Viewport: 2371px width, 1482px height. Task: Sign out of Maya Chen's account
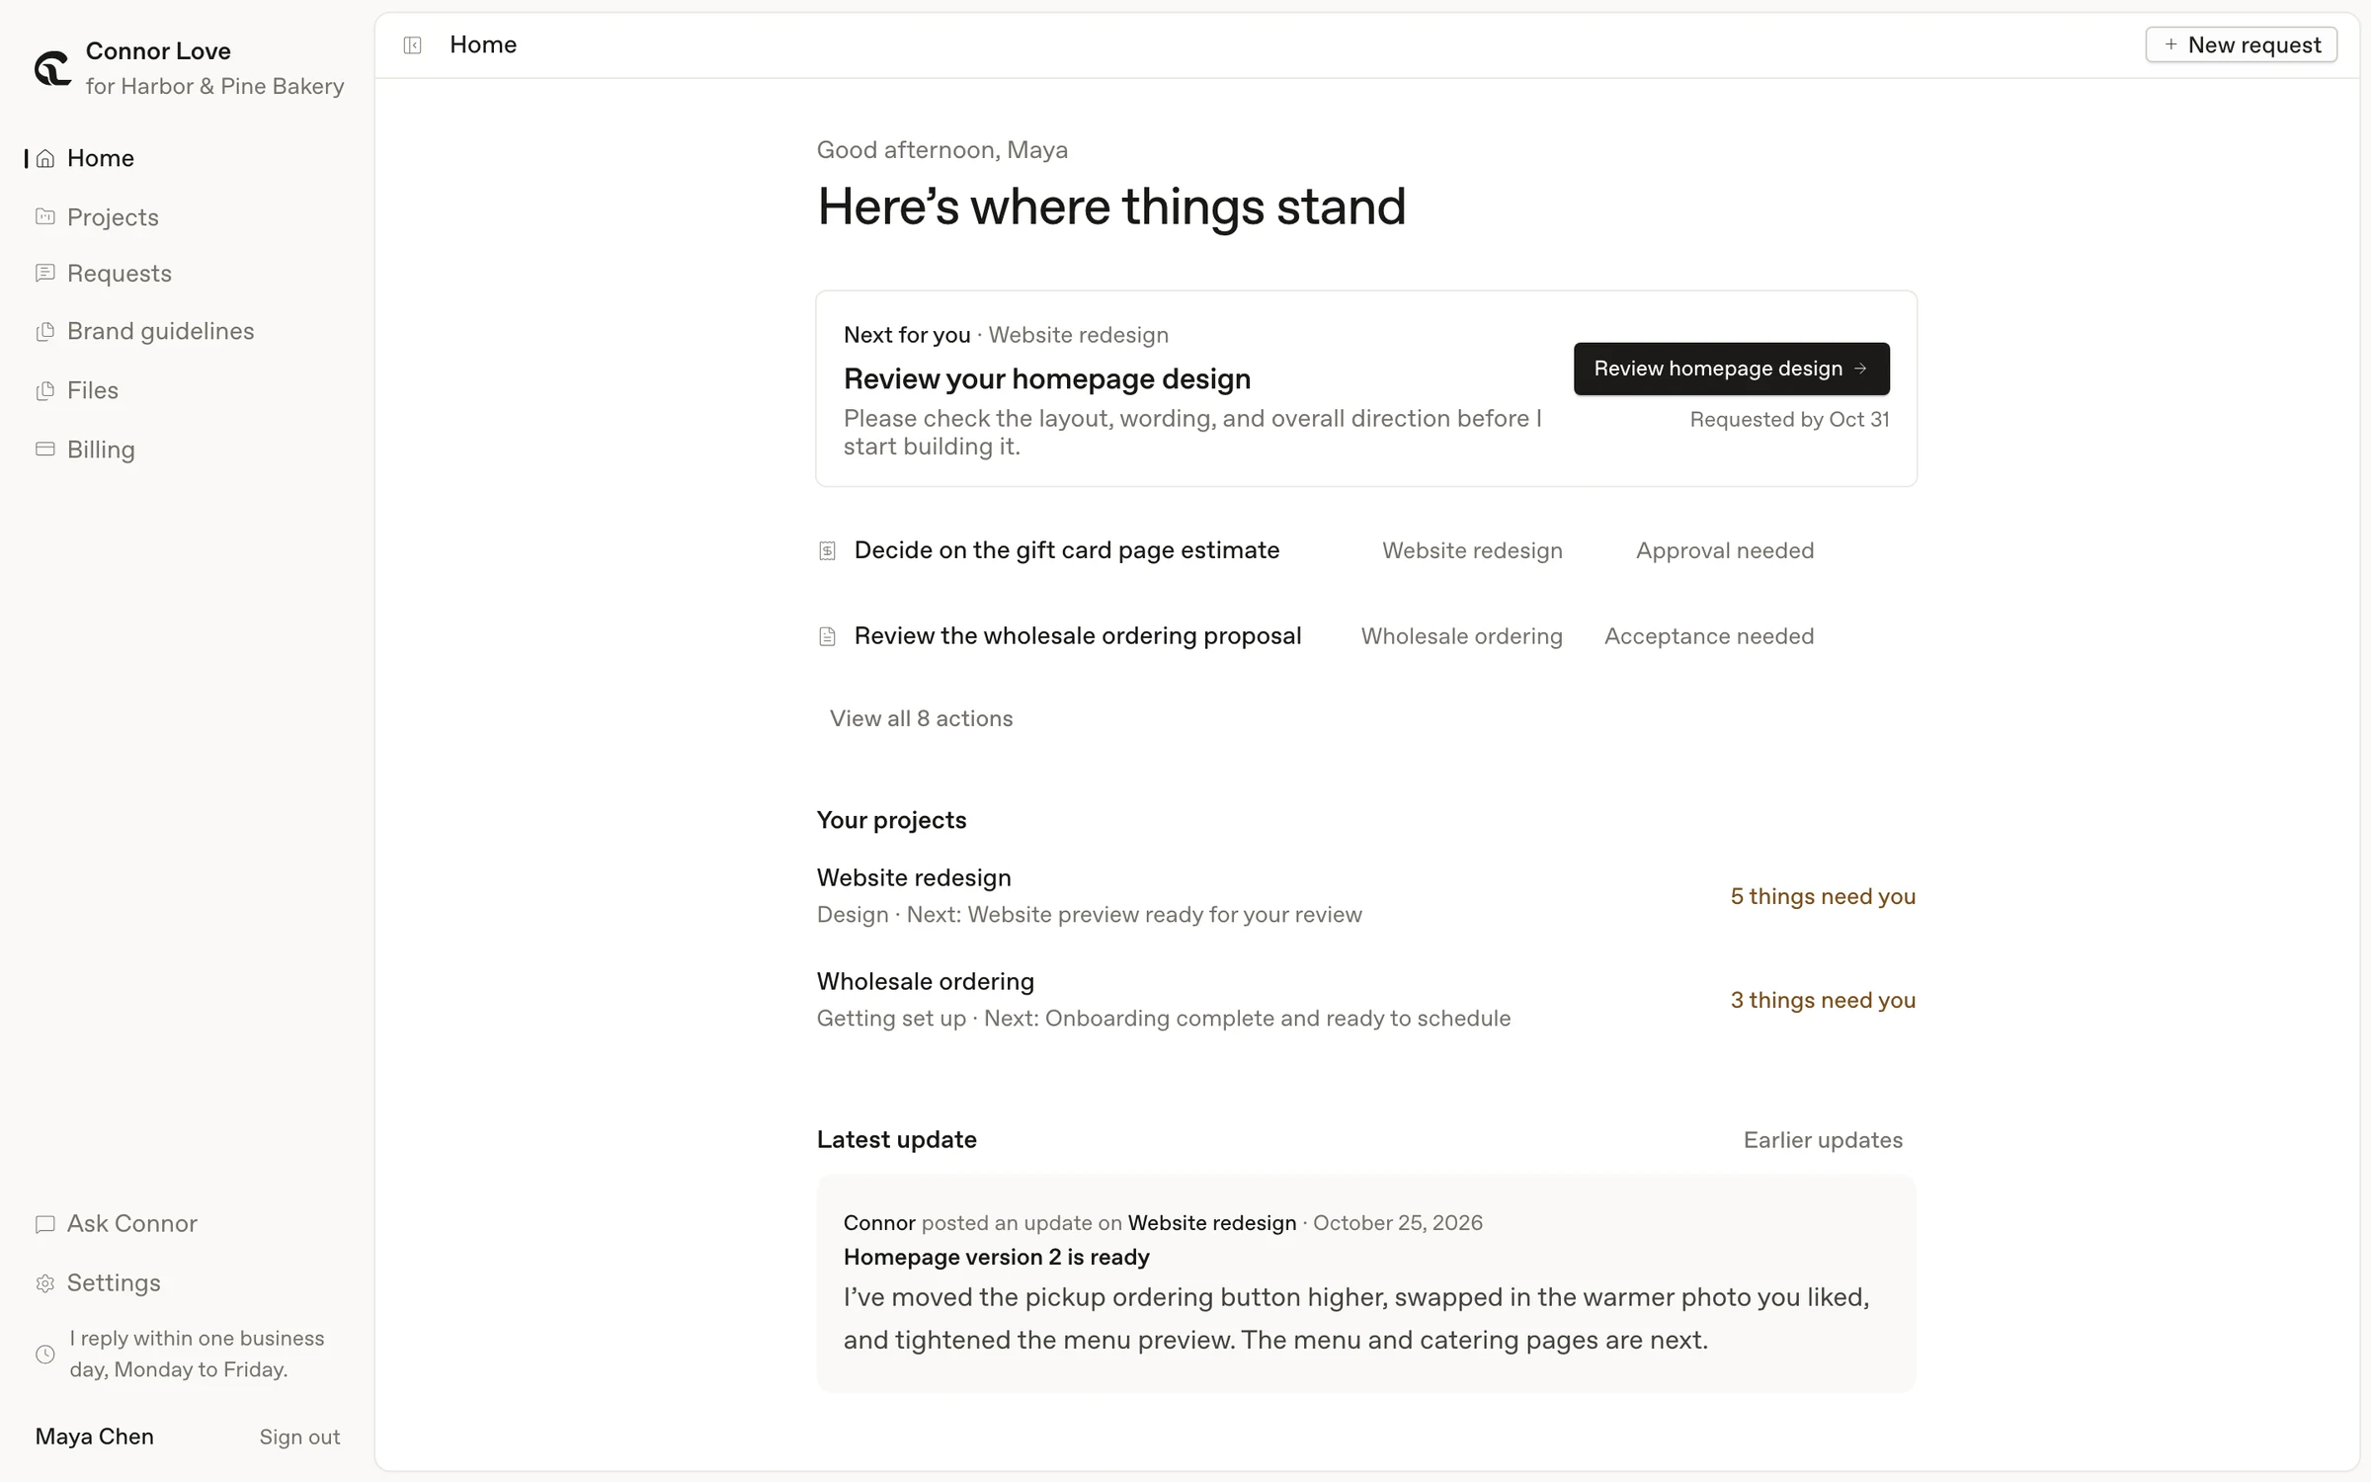coord(299,1437)
